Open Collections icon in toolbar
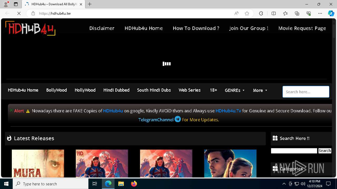Screen dimensions: 337x189 297,13
